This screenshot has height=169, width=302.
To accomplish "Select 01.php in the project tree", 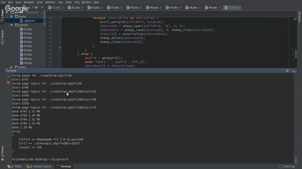I will click(26, 29).
